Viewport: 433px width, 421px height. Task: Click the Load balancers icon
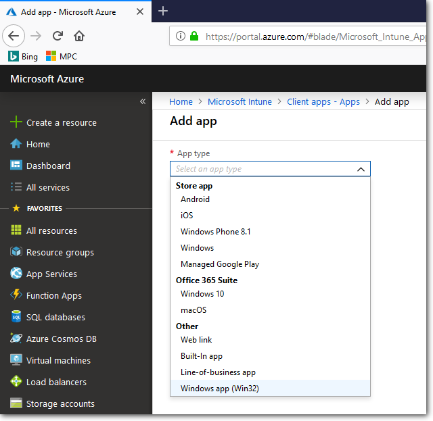pyautogui.click(x=16, y=382)
